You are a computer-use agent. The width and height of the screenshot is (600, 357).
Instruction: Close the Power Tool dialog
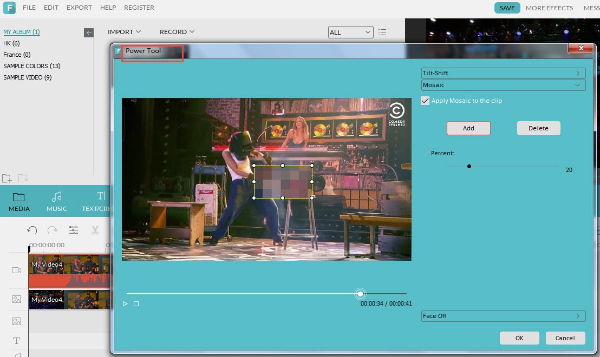(x=581, y=48)
